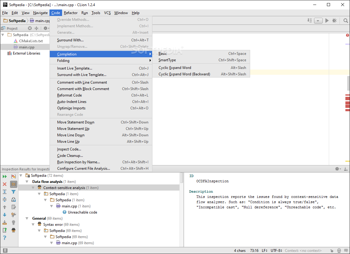
Task: Click collapse all icon in Project panel
Action: click(x=36, y=28)
